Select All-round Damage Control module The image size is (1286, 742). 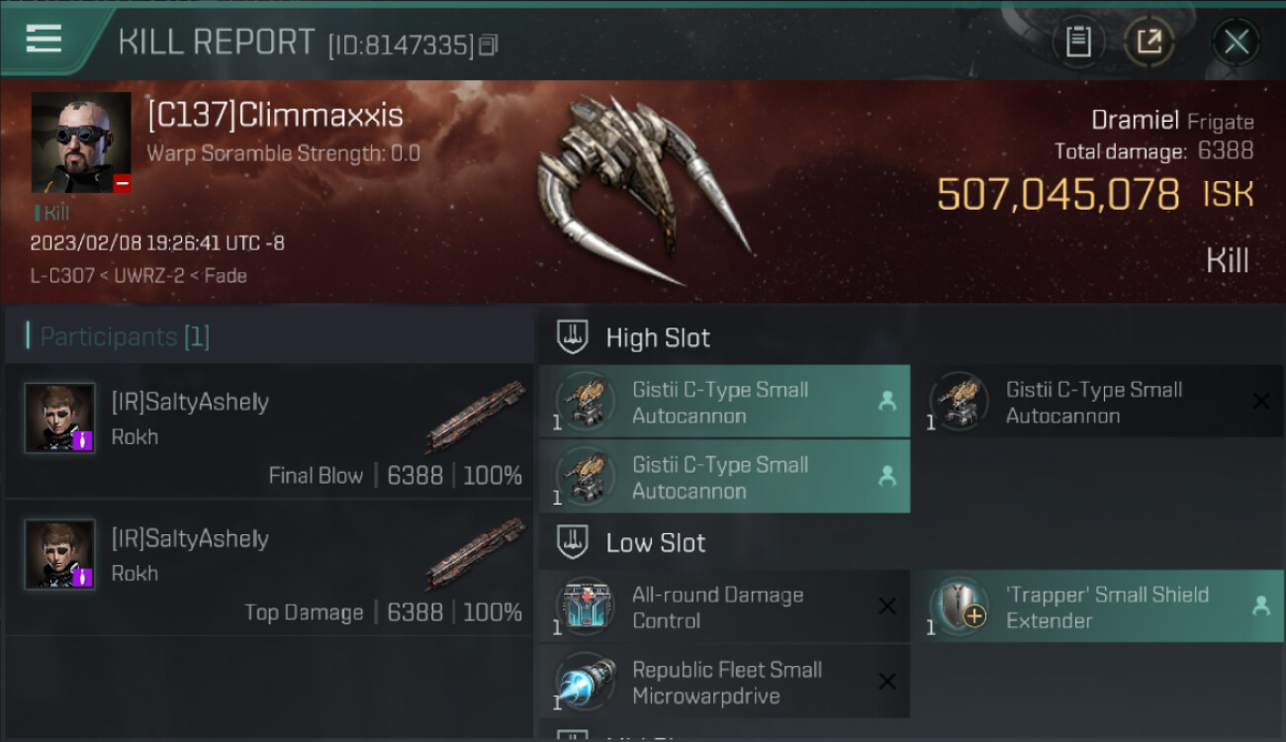(724, 606)
